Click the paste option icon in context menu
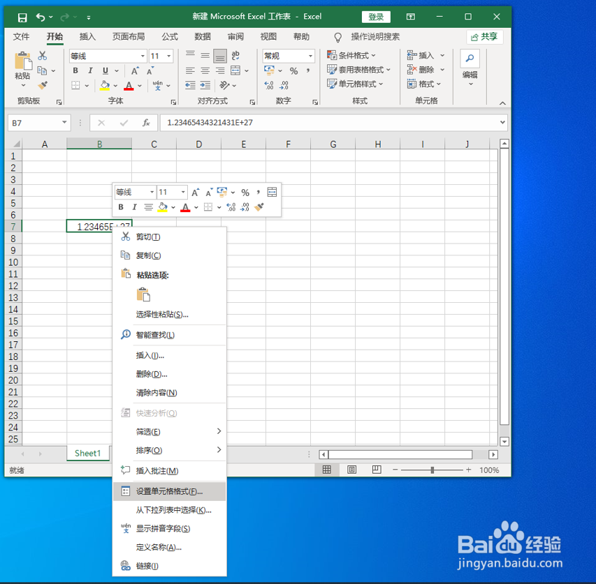This screenshot has height=584, width=596. click(x=143, y=294)
